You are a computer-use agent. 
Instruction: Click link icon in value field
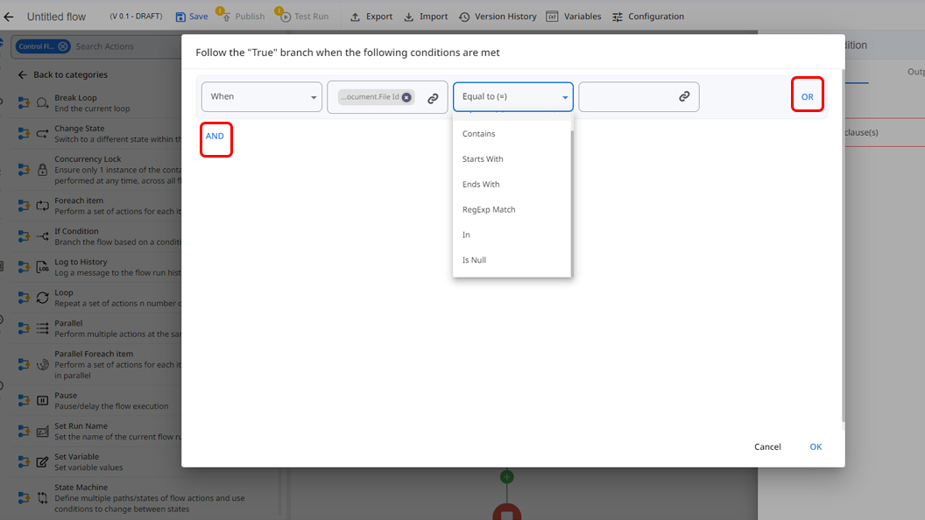[684, 96]
